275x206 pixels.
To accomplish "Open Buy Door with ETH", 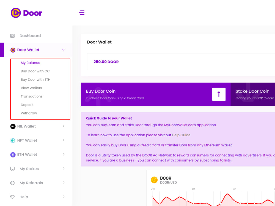I will 35,80.
